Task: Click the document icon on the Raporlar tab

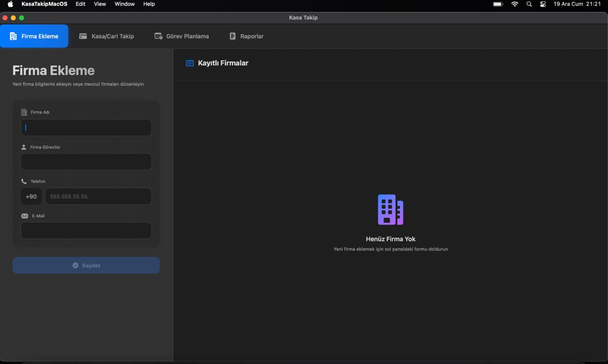Action: 232,36
